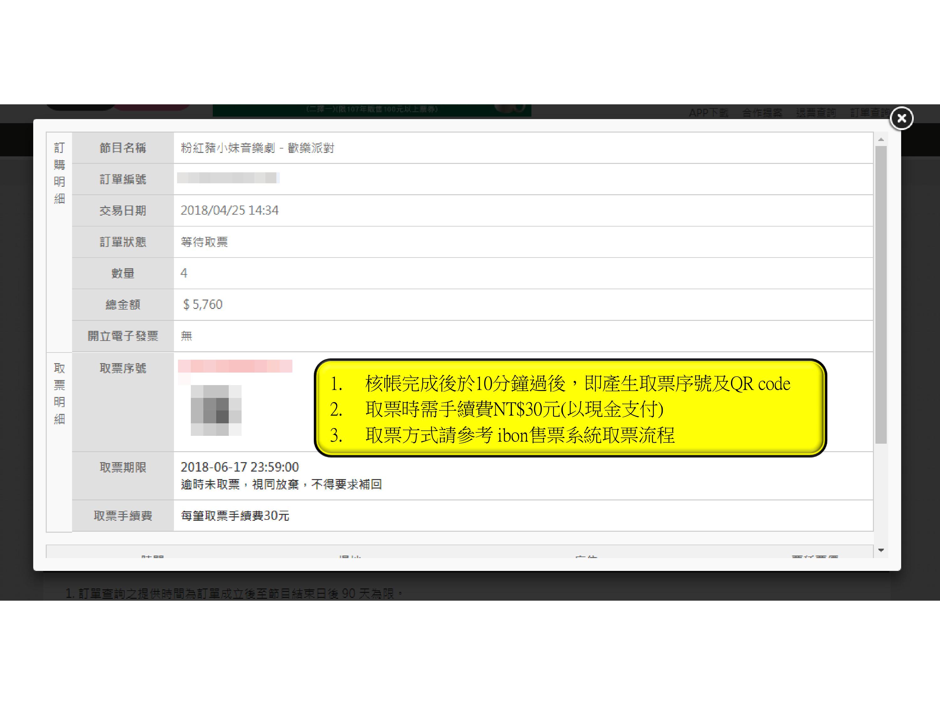
Task: Click the order status 等待取票
Action: pyautogui.click(x=204, y=242)
